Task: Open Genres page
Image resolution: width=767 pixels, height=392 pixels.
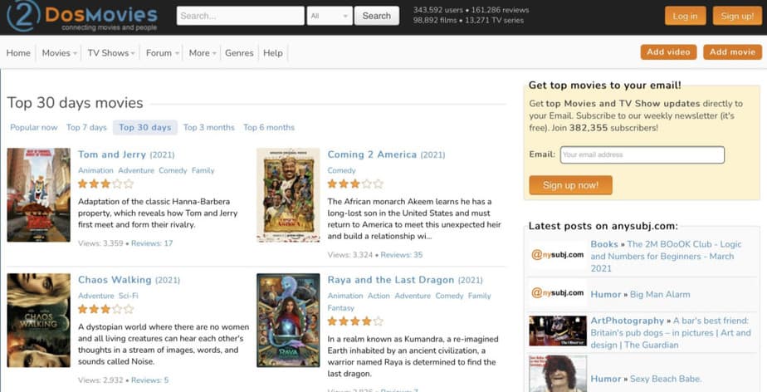Action: [x=239, y=53]
